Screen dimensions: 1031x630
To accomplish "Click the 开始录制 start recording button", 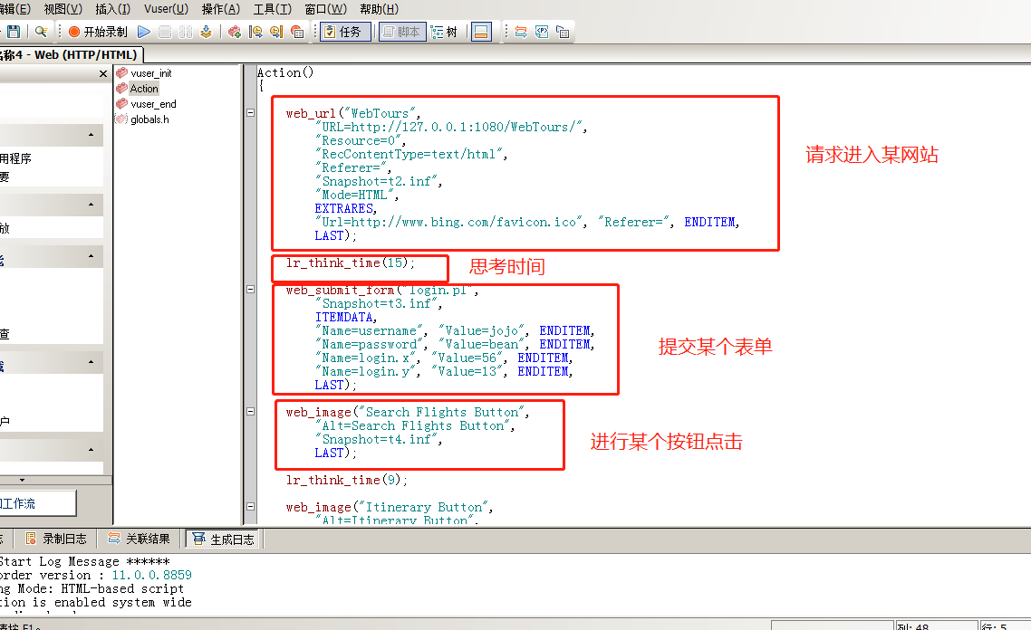I will point(98,32).
